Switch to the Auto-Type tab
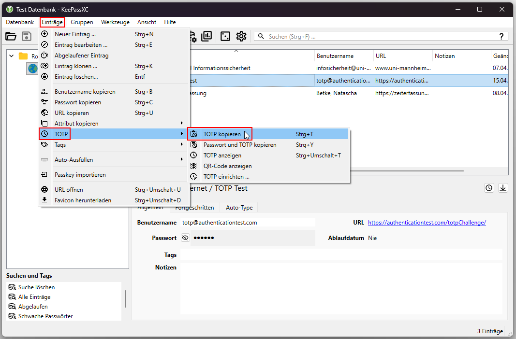 pyautogui.click(x=239, y=208)
